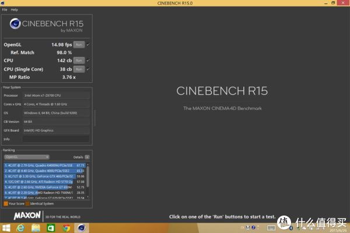Image resolution: width=350 pixels, height=233 pixels.
Task: Click the blue help icon in system tray
Action: [253, 227]
